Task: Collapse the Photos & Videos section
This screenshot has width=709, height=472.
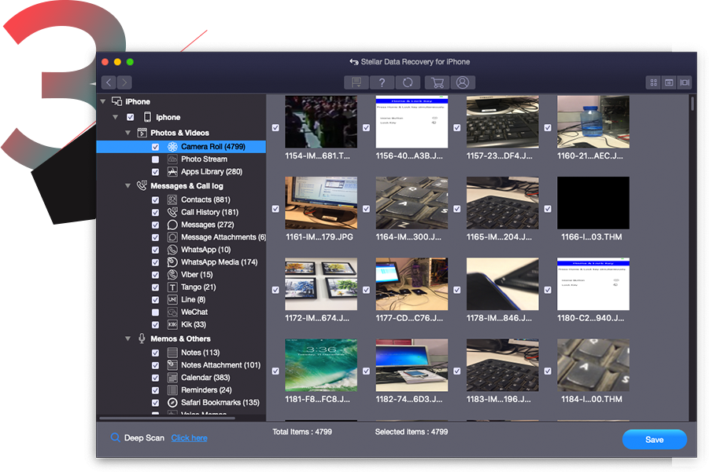Action: click(x=127, y=132)
